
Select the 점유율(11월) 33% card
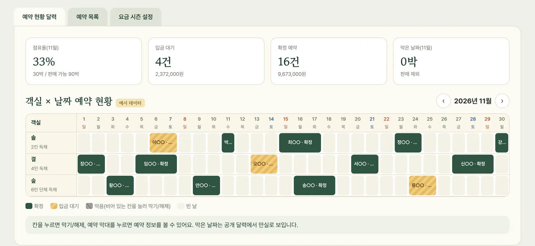click(x=84, y=61)
